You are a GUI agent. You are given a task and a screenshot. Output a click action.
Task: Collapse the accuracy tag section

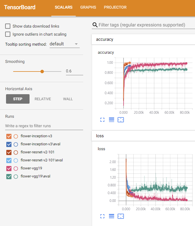[x=143, y=39]
